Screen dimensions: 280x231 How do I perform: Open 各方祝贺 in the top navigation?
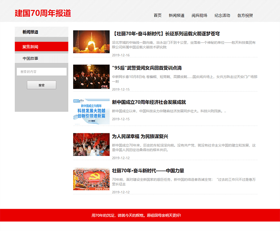(245, 15)
